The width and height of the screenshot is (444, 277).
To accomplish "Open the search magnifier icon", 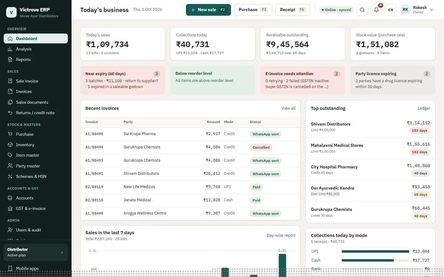I will click(x=362, y=10).
